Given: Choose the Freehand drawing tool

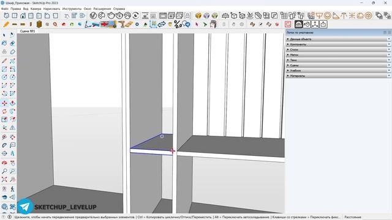Looking at the screenshot, I should [12, 61].
